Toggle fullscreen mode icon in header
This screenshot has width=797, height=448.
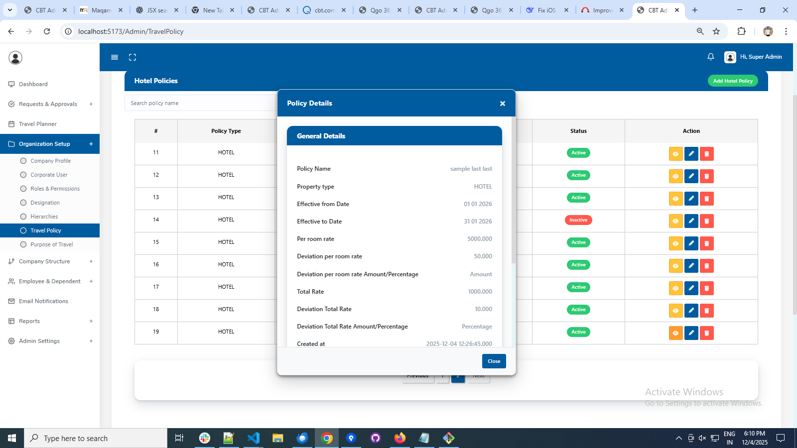(x=133, y=57)
